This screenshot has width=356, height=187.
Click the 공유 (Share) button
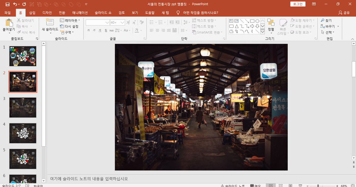click(344, 13)
